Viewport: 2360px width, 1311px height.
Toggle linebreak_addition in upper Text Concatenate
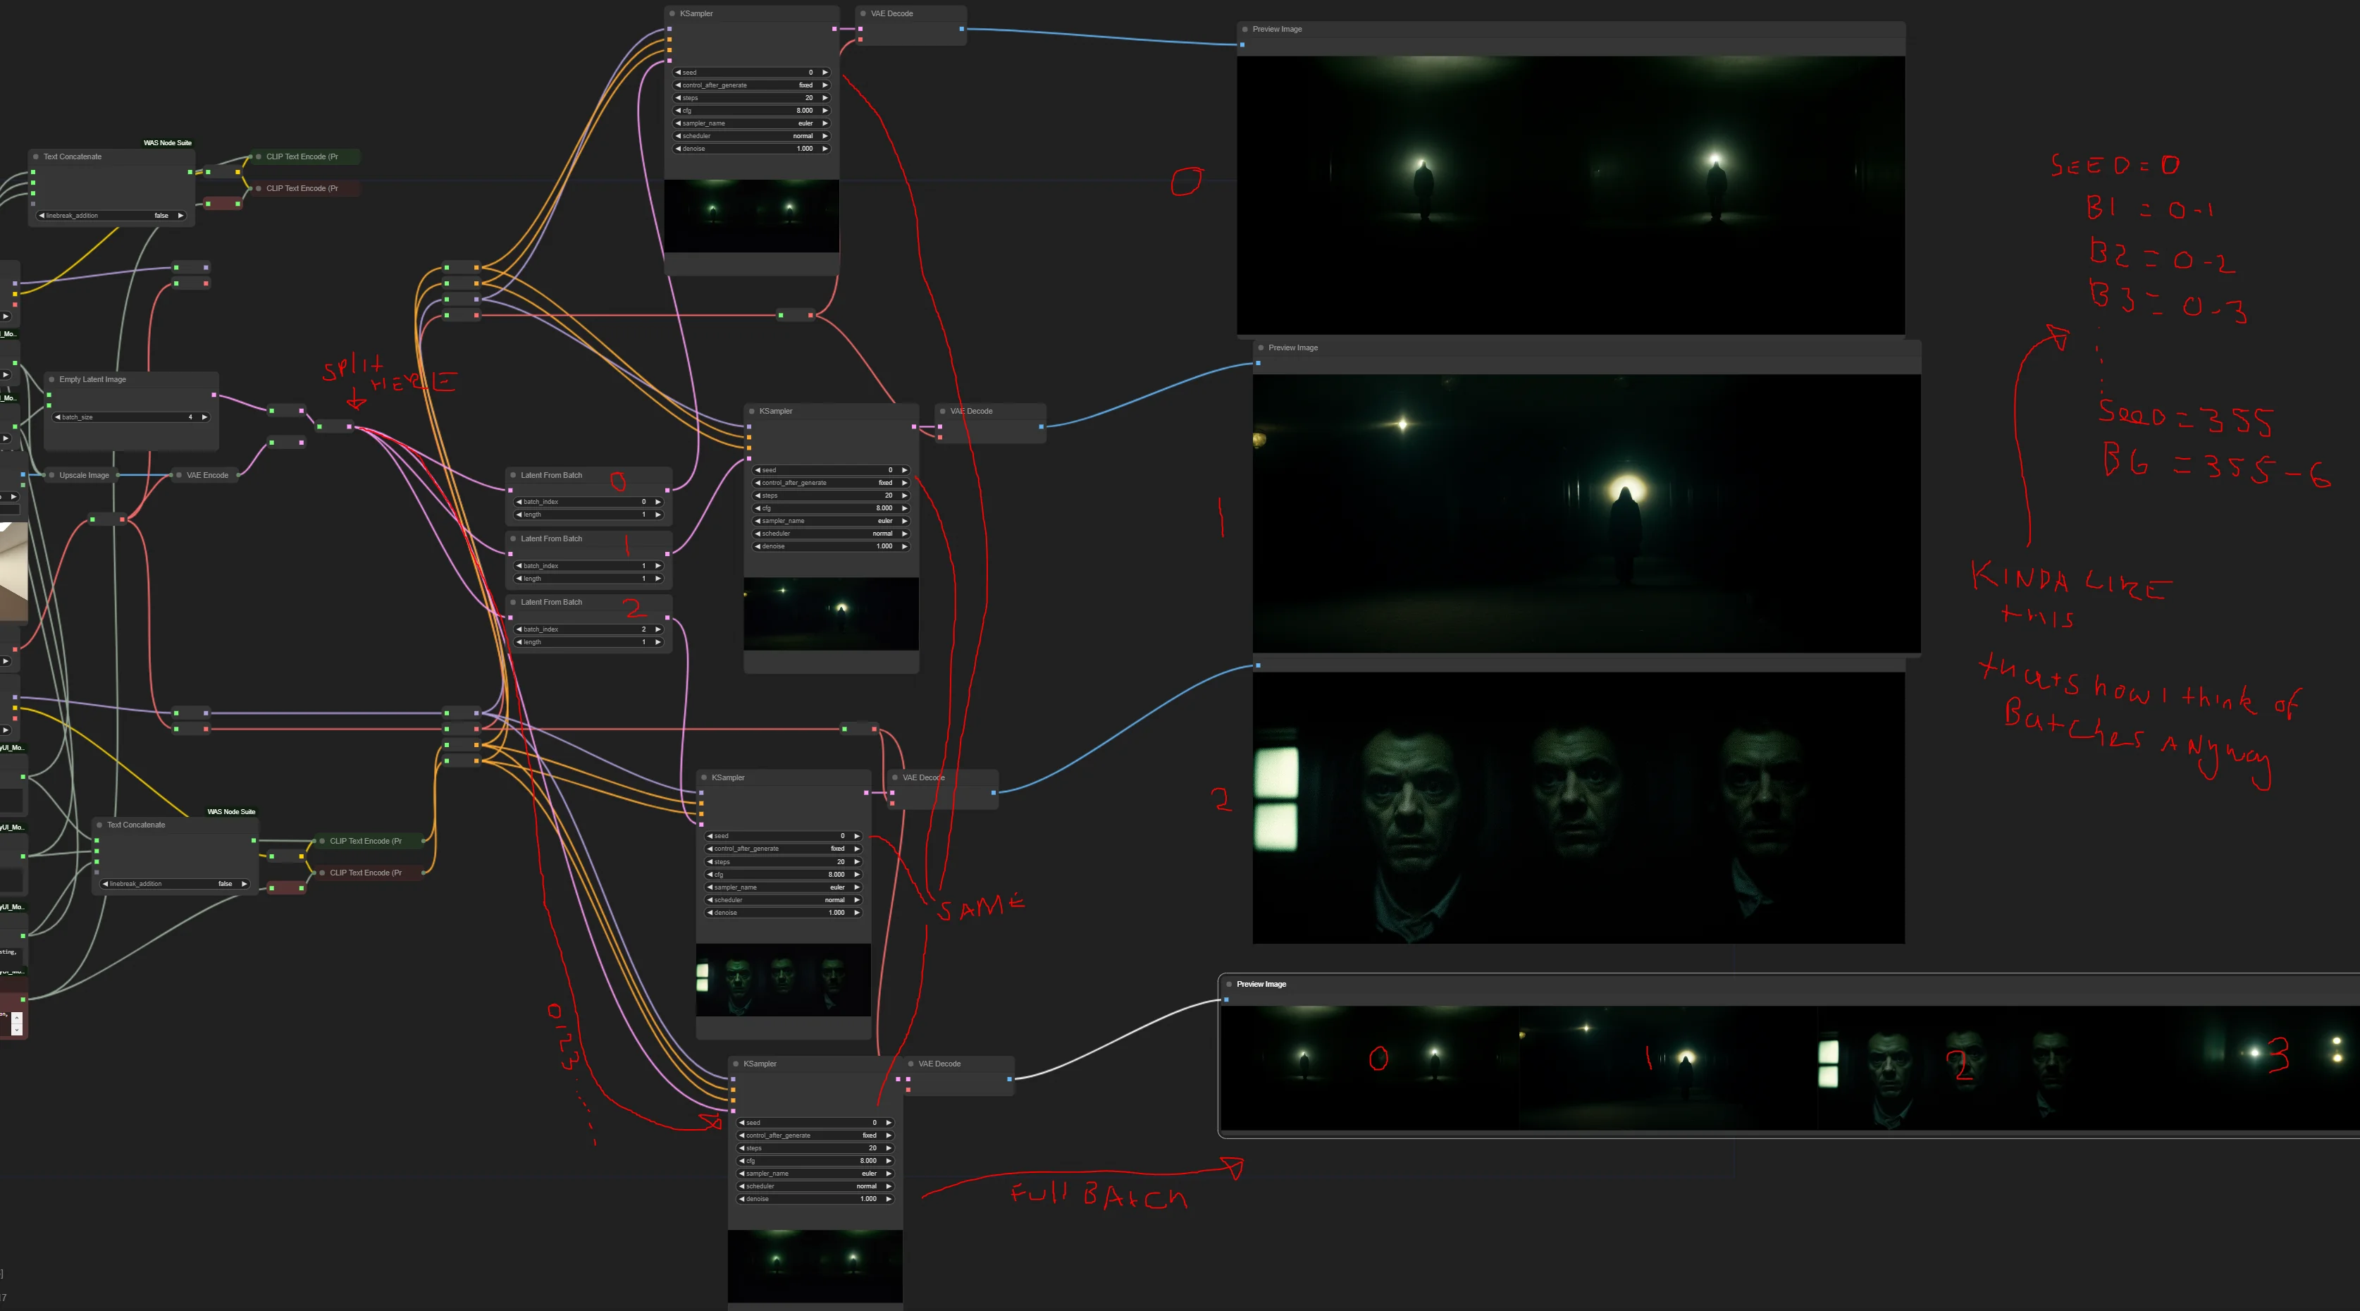[110, 216]
